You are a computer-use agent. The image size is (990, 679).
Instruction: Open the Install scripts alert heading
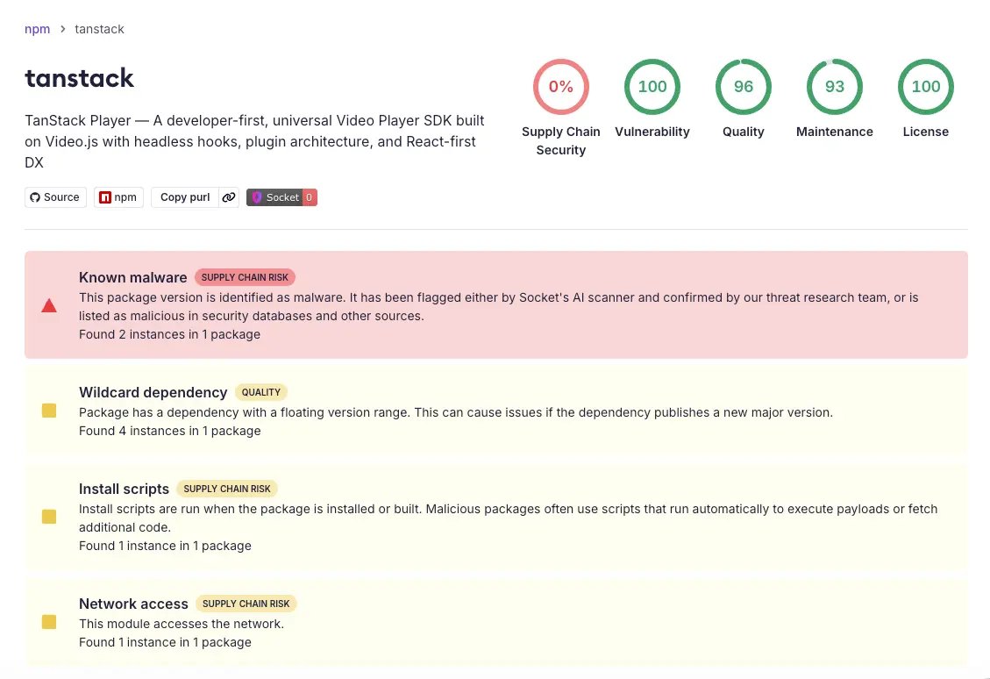click(124, 489)
